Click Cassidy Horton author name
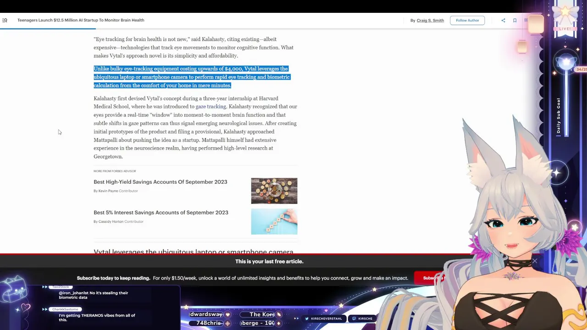 [x=111, y=221]
